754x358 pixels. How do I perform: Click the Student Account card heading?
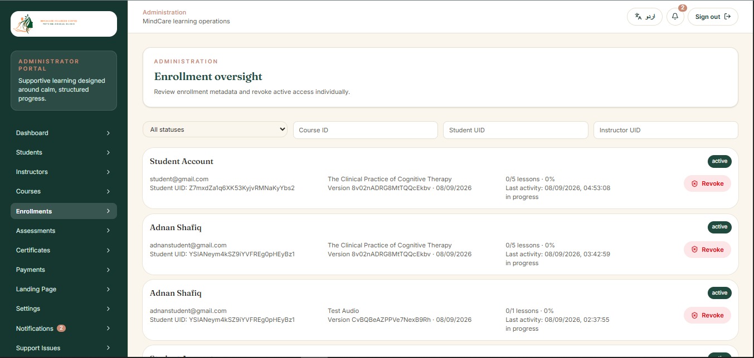(182, 161)
